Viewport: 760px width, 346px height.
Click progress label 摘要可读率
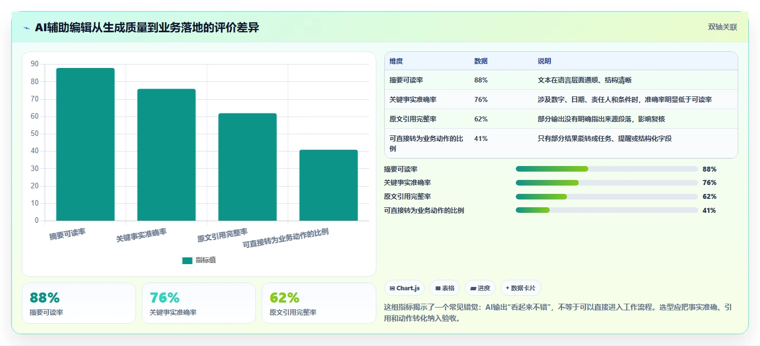[401, 169]
